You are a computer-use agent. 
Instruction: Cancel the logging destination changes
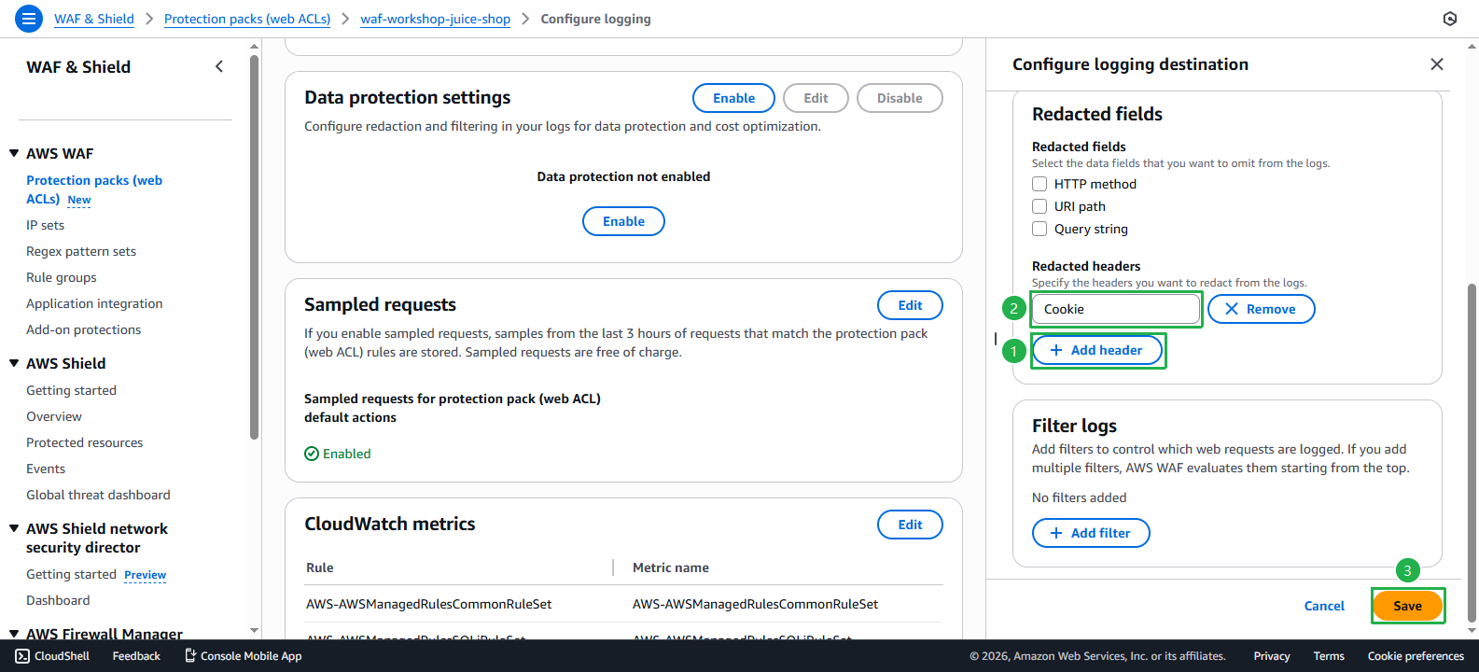1324,606
